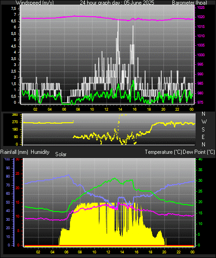216x258 pixels.
Task: Click the 1015 barometer scale value
Action: 201,26
